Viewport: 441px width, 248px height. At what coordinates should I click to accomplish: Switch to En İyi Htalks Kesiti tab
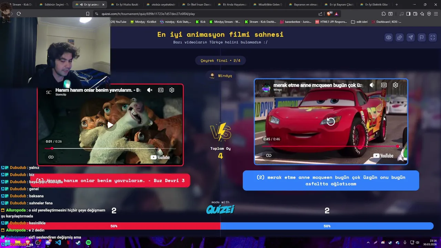tap(125, 4)
